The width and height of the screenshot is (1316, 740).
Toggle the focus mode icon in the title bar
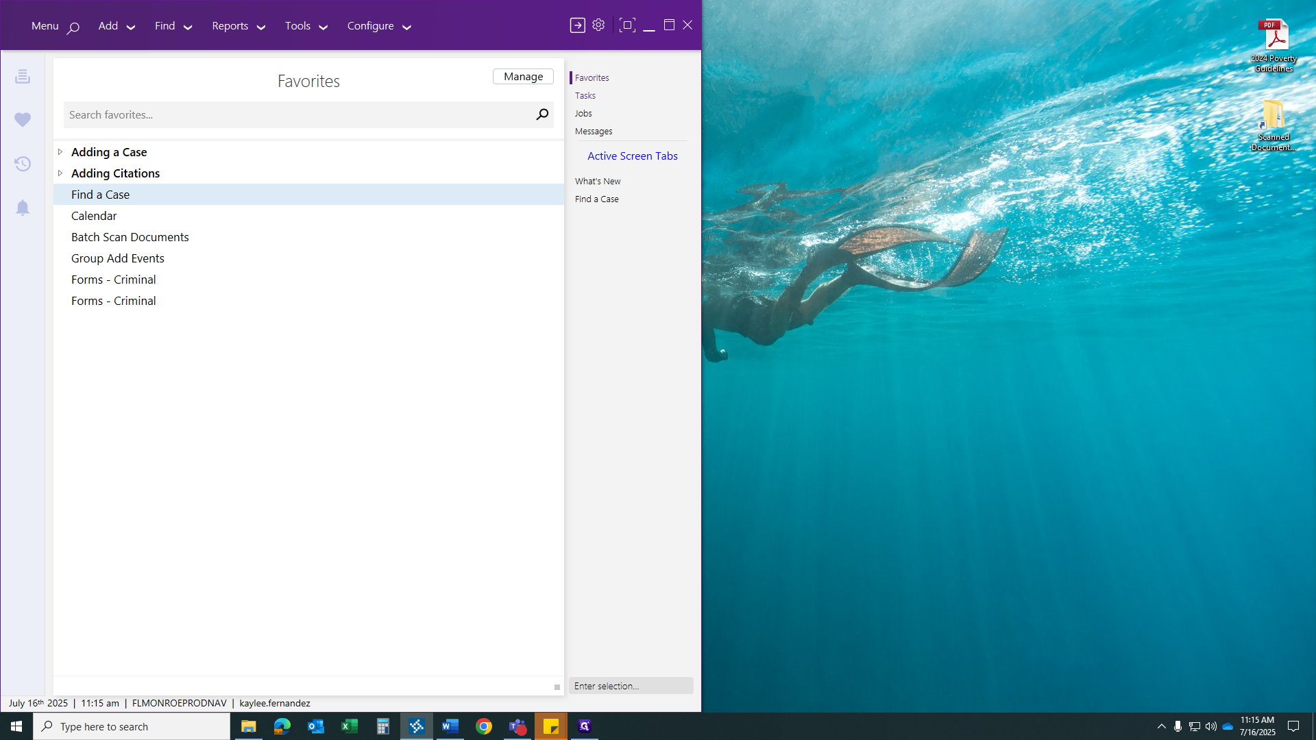click(627, 25)
